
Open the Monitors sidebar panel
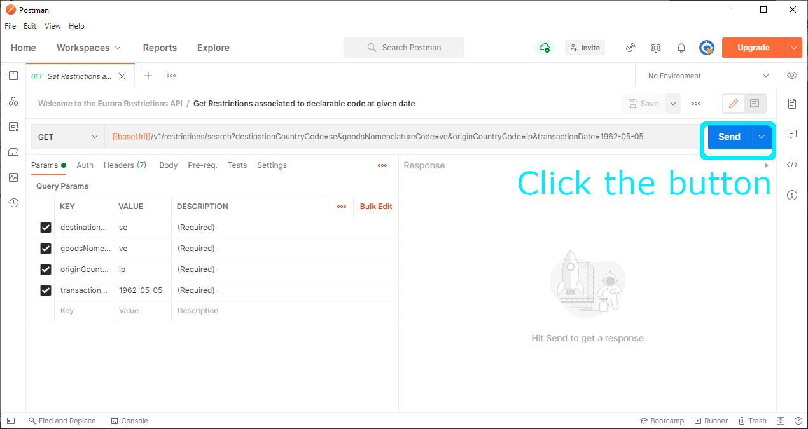coord(13,177)
